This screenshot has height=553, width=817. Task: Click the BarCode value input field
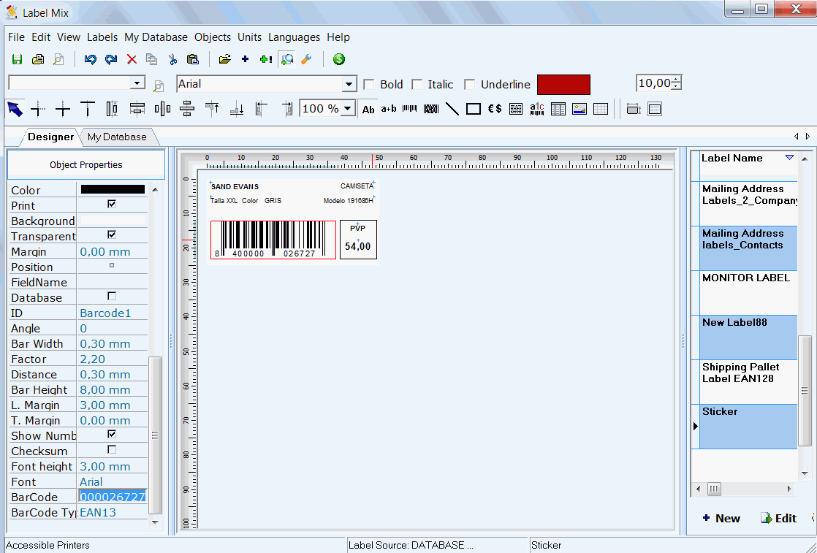pyautogui.click(x=113, y=497)
